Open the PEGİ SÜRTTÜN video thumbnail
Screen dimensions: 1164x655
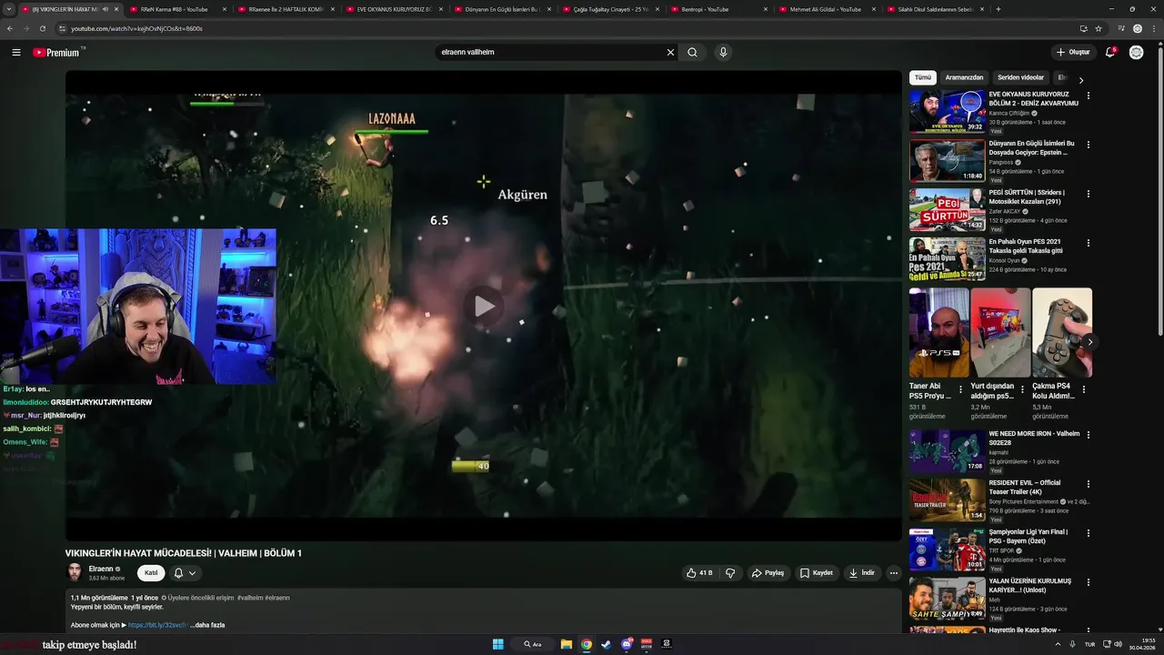click(947, 210)
